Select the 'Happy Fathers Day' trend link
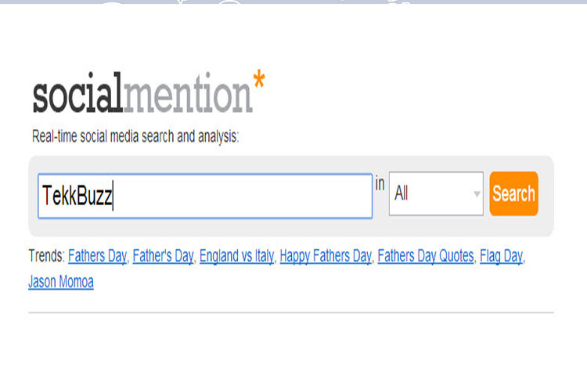This screenshot has height=390, width=587. click(x=326, y=256)
